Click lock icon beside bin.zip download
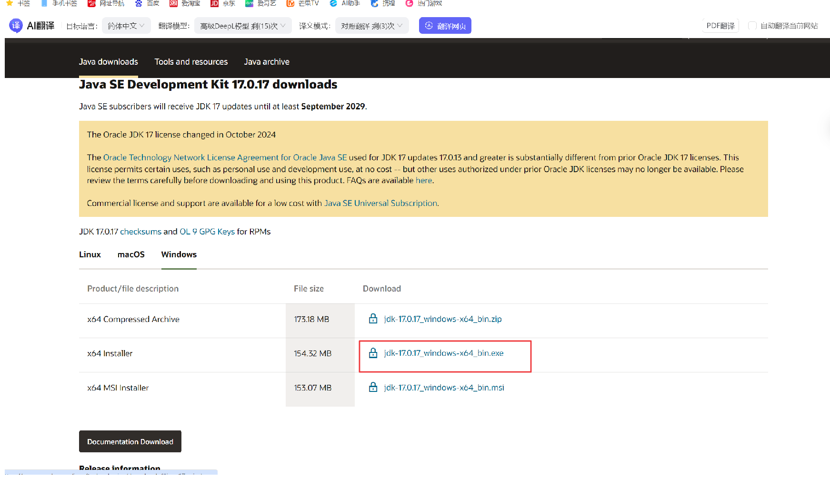This screenshot has height=478, width=830. pyautogui.click(x=373, y=319)
